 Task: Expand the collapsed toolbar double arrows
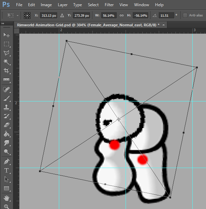pyautogui.click(x=3, y=24)
